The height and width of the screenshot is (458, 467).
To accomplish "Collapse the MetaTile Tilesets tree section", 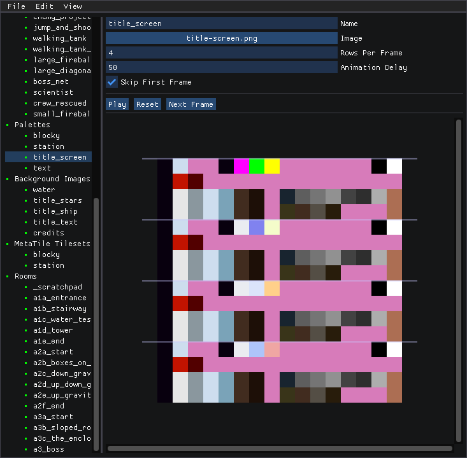I will tap(52, 244).
